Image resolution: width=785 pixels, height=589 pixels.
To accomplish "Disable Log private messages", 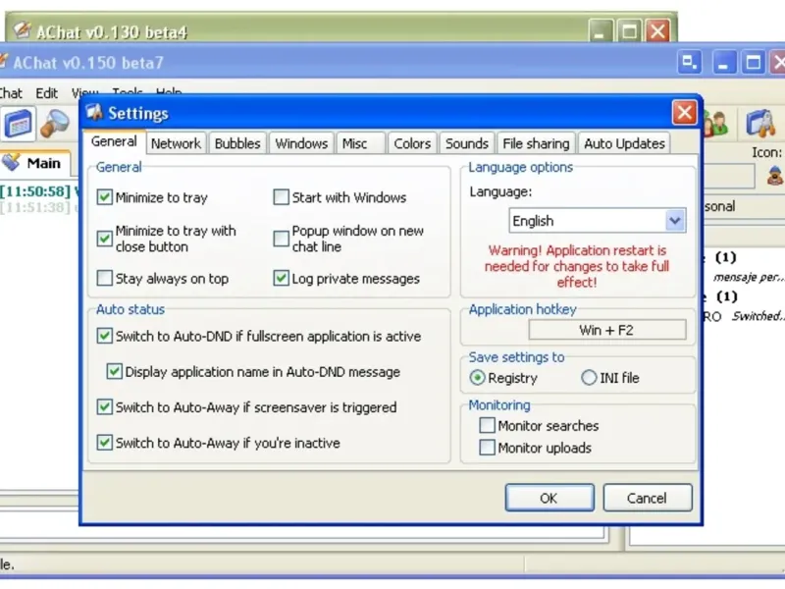I will pos(281,278).
